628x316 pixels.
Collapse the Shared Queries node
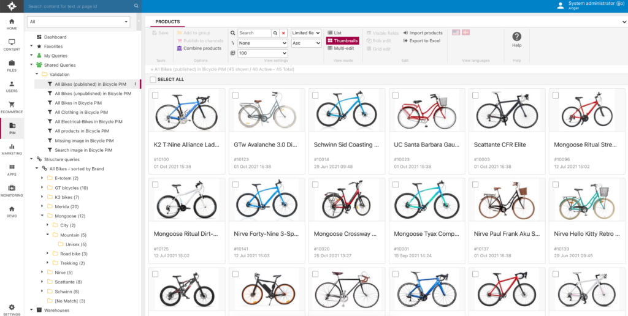point(31,65)
